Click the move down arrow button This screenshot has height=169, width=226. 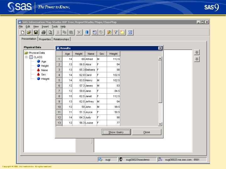point(197,59)
